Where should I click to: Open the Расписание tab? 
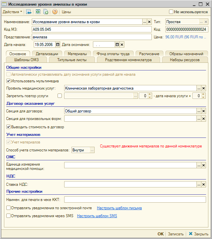coord(149,54)
